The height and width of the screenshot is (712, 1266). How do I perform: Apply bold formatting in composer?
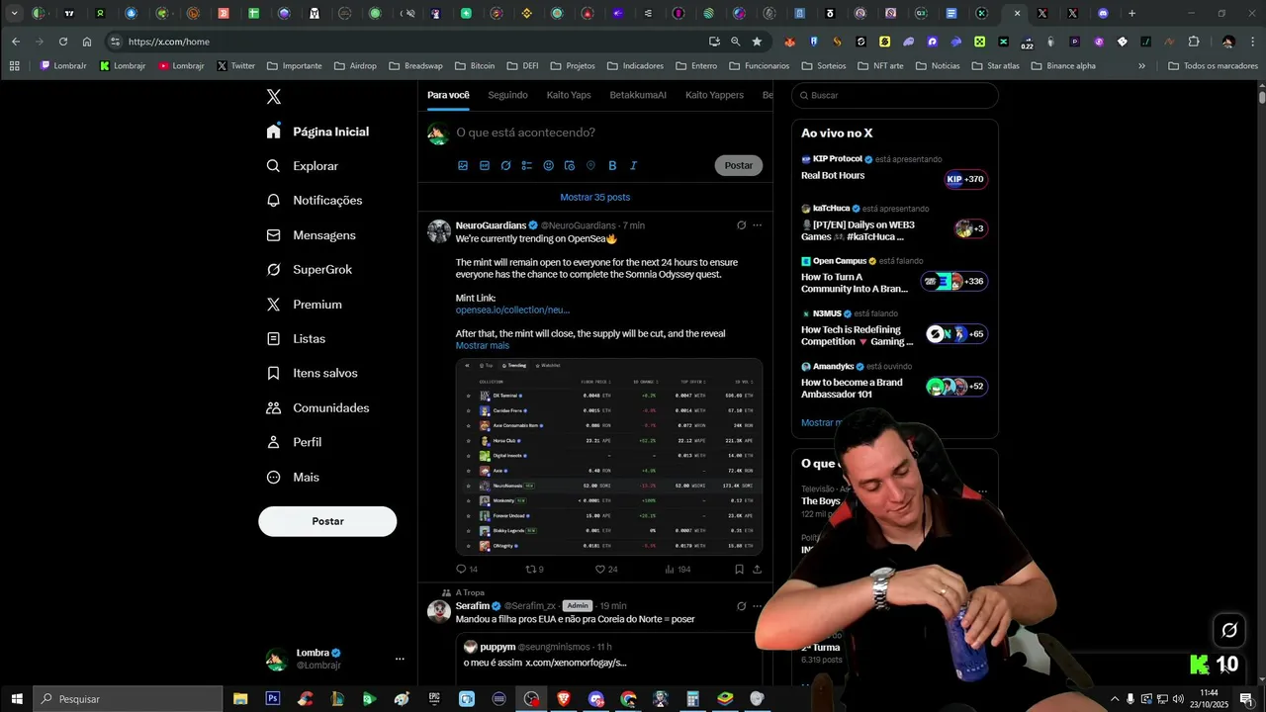click(x=612, y=165)
